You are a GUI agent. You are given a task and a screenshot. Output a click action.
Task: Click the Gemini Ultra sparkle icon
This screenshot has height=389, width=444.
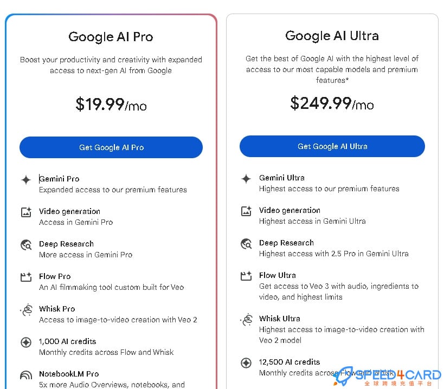click(246, 179)
